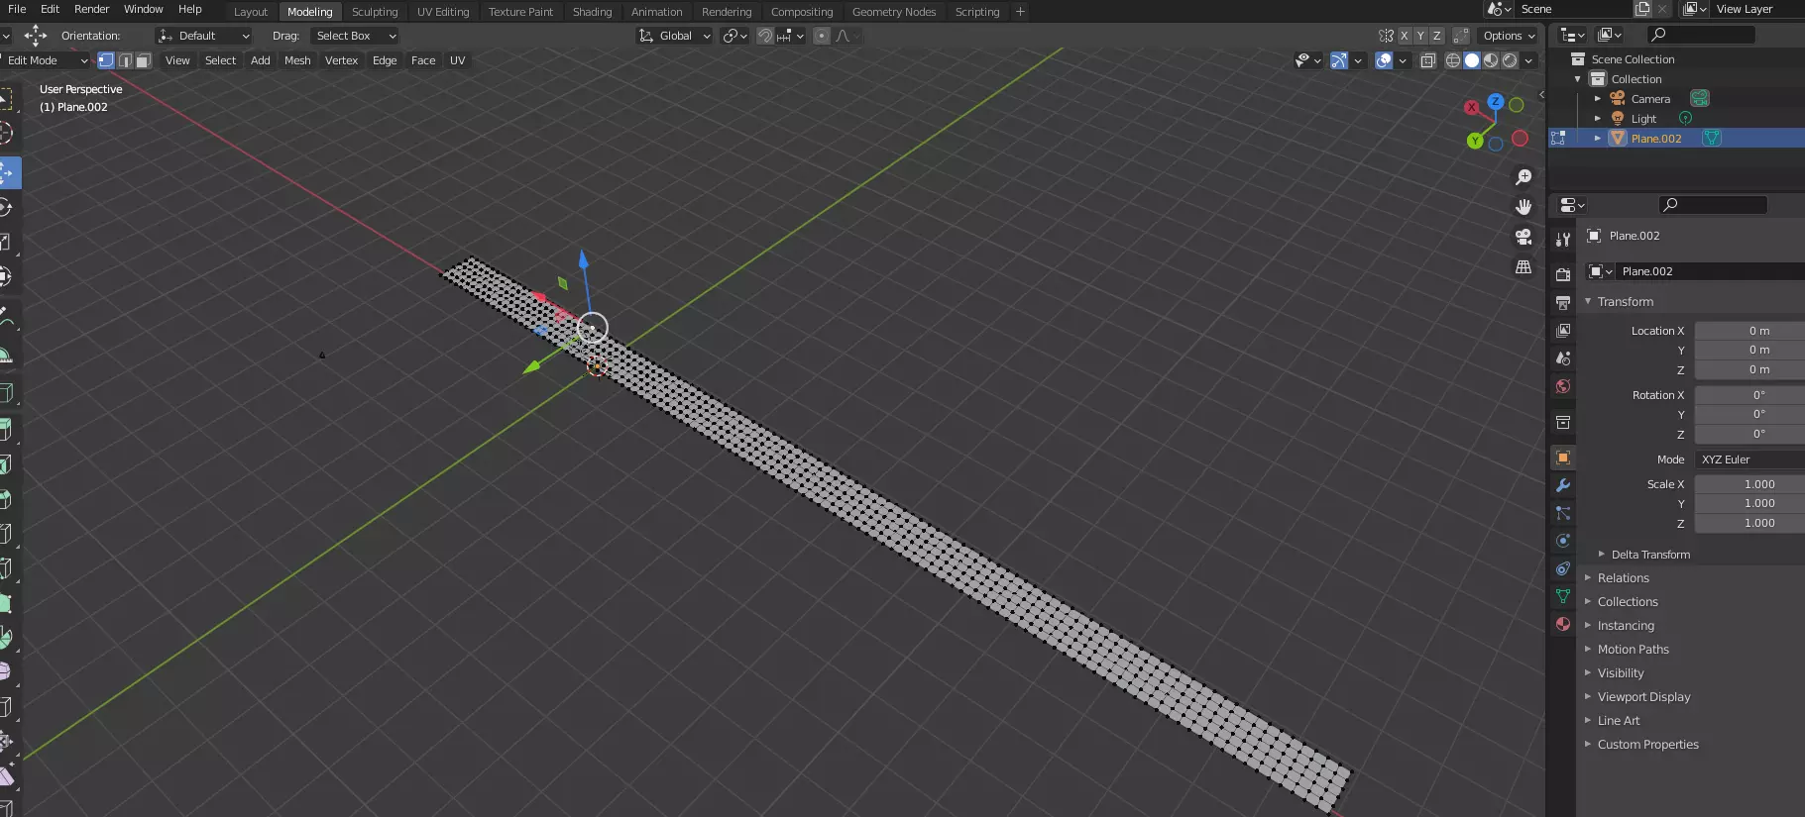This screenshot has height=817, width=1805.
Task: Switch to the Sculpting workspace tab
Action: point(375,12)
